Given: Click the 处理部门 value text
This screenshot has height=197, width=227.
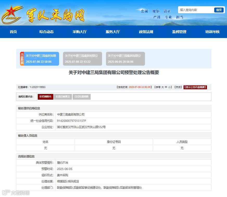Looking at the screenshot, I should click(99, 188).
